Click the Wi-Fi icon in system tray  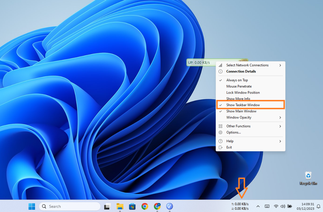[276, 206]
